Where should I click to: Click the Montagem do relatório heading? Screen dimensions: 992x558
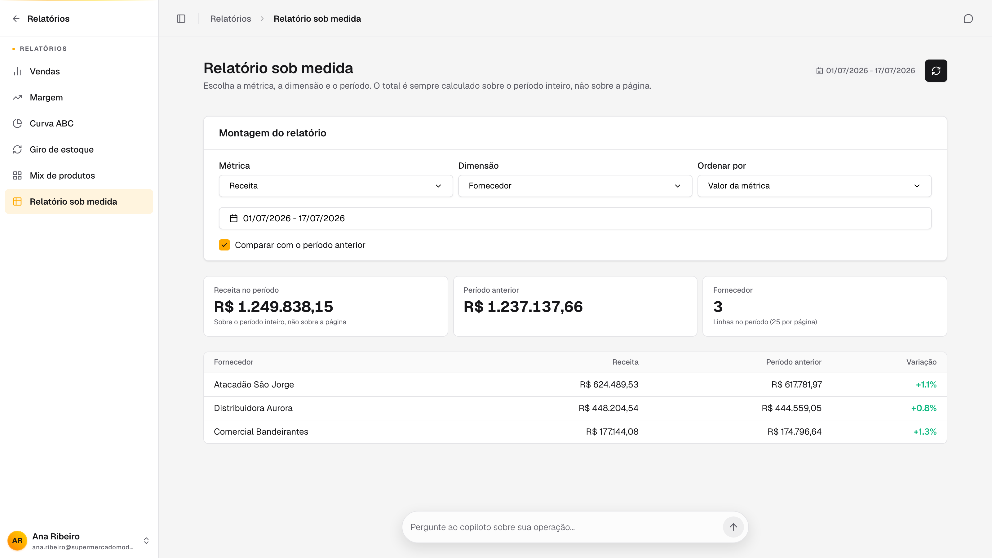pos(272,133)
